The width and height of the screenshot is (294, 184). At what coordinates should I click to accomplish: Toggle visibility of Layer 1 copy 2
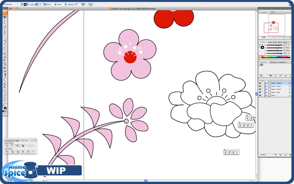pyautogui.click(x=260, y=89)
